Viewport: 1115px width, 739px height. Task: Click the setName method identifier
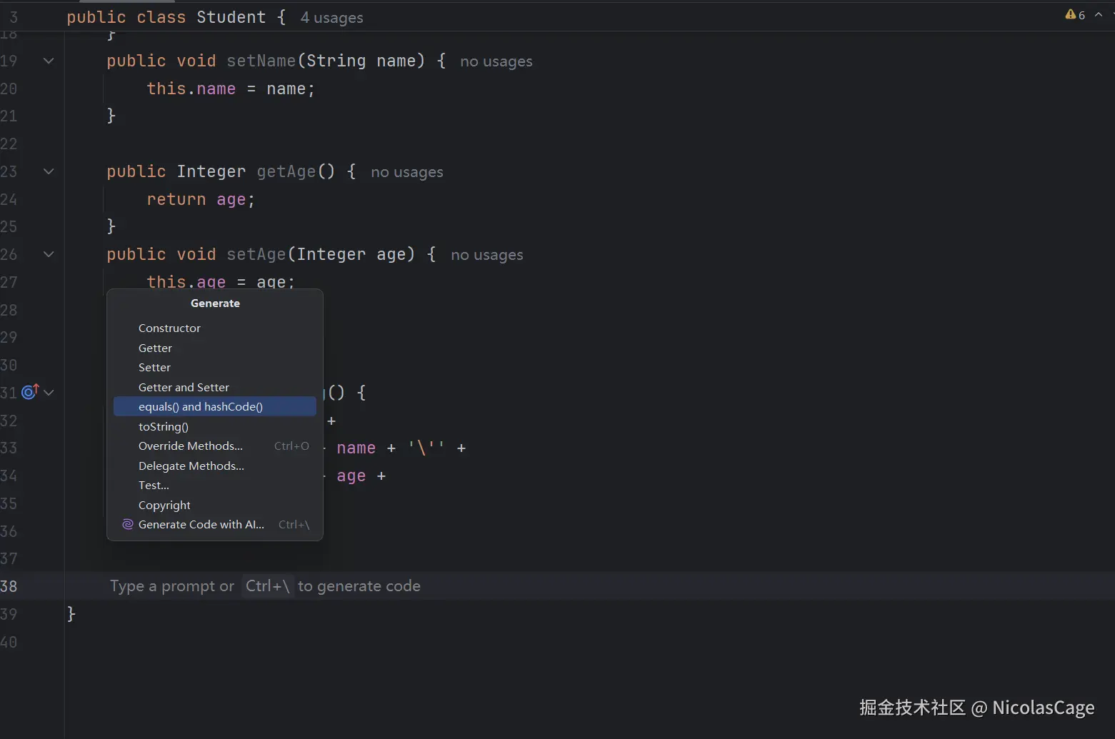(x=261, y=61)
